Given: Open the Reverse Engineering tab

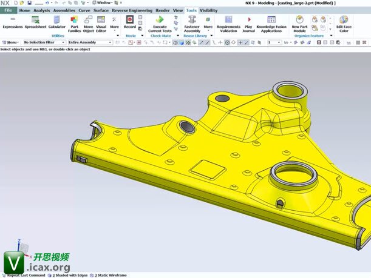Looking at the screenshot, I should 132,10.
